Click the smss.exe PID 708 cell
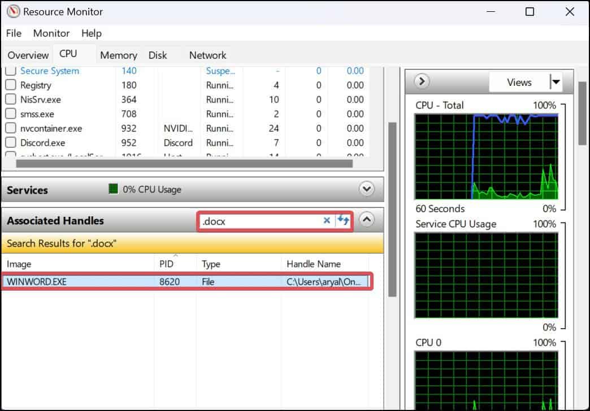Screen dimensions: 590x411 (129, 114)
